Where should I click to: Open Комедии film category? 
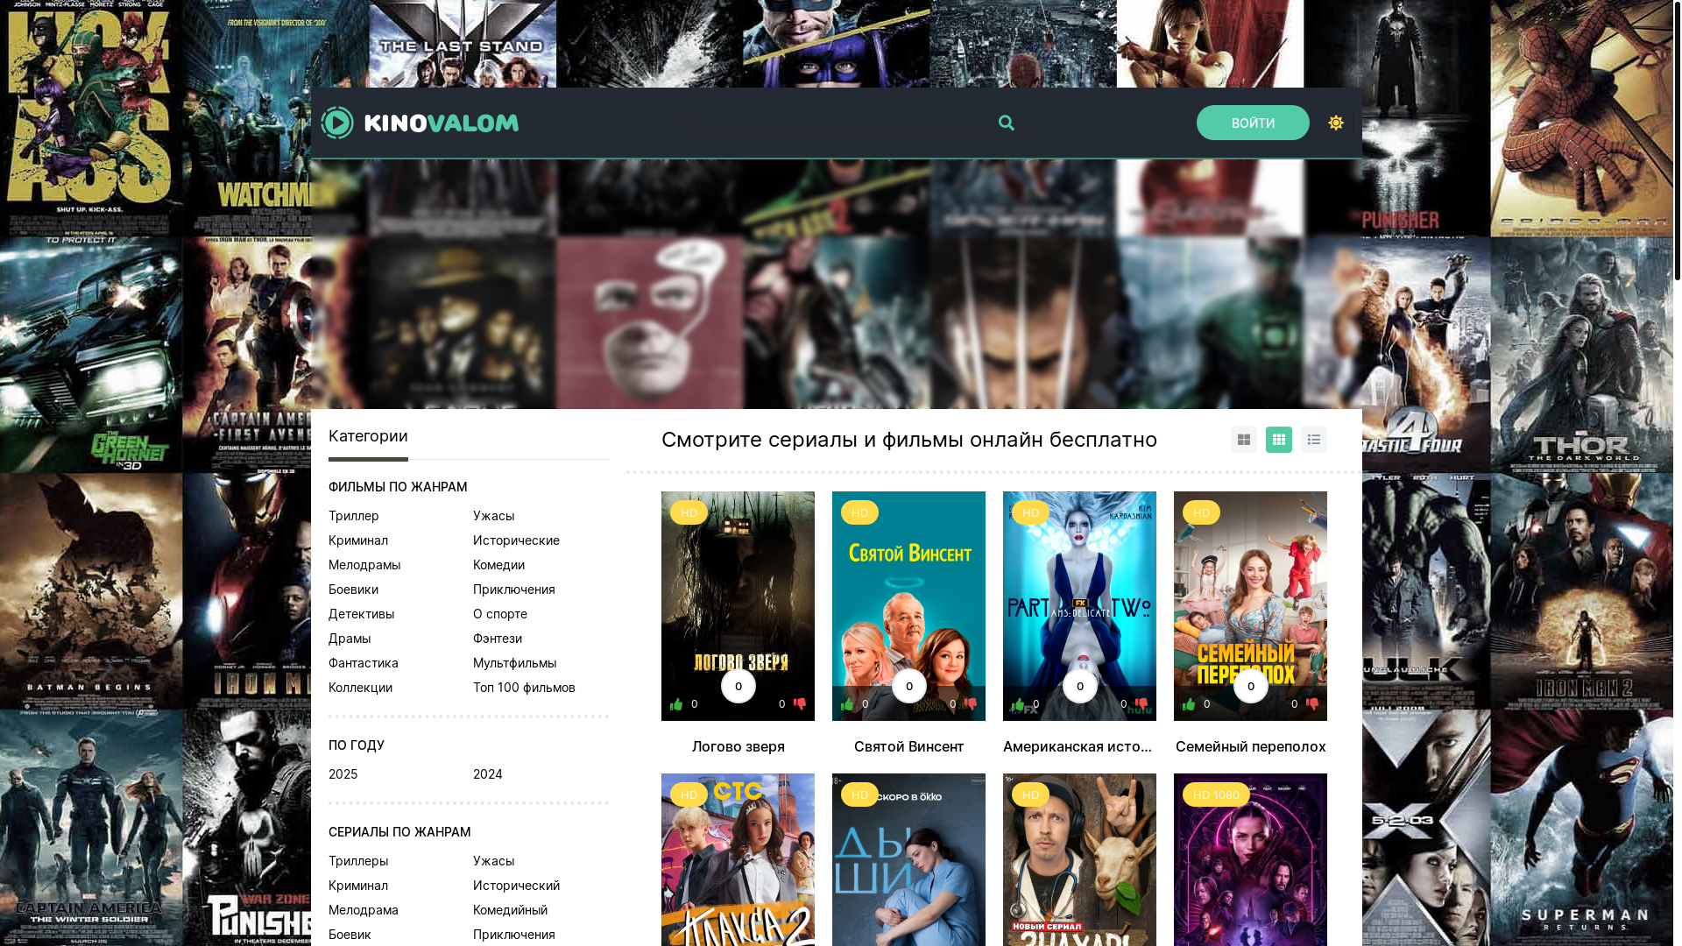tap(498, 565)
